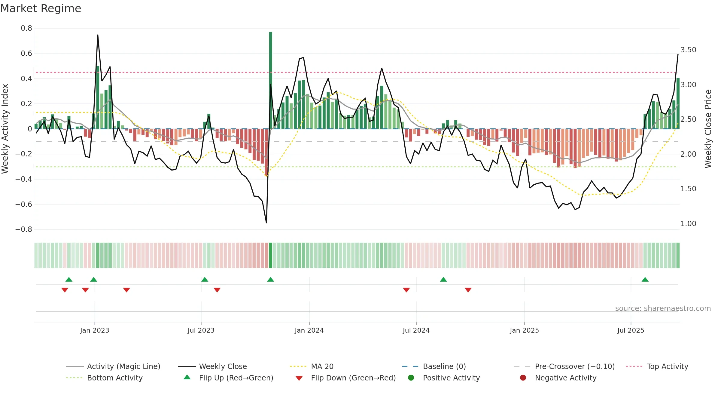This screenshot has height=406, width=721.
Task: Click the black line swatch for Weekly Close
Action: click(187, 366)
